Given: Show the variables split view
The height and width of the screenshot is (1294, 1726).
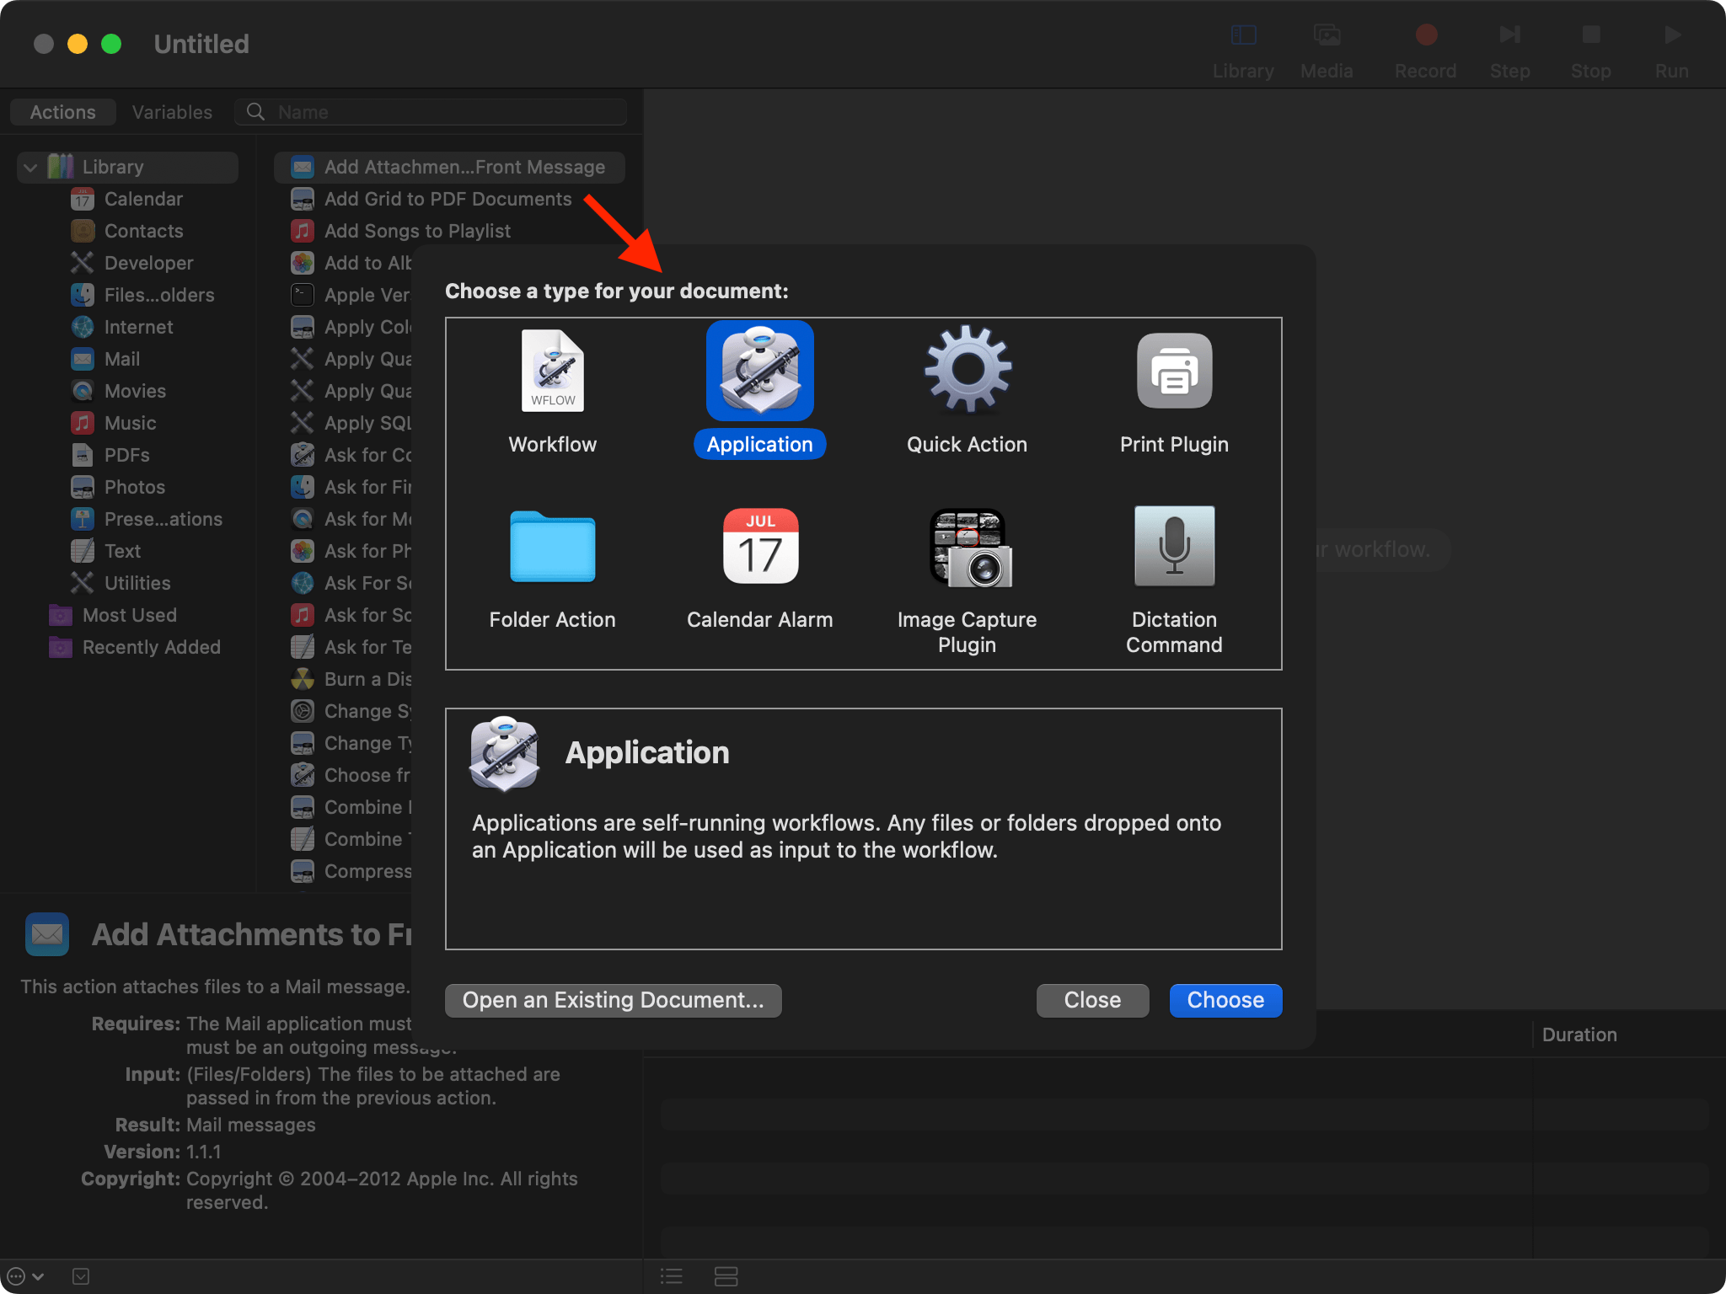Looking at the screenshot, I should [x=726, y=1276].
